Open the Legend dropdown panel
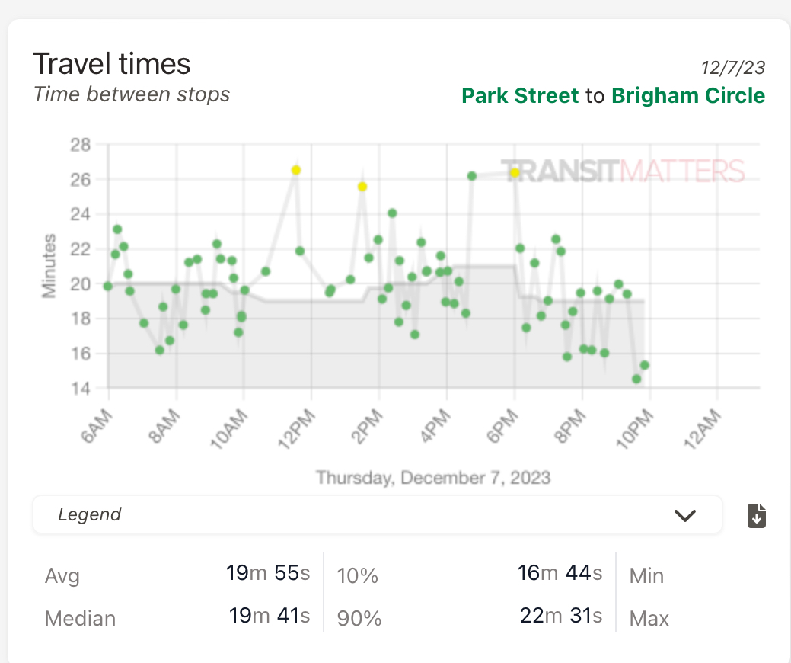The width and height of the screenshot is (791, 663). 377,515
